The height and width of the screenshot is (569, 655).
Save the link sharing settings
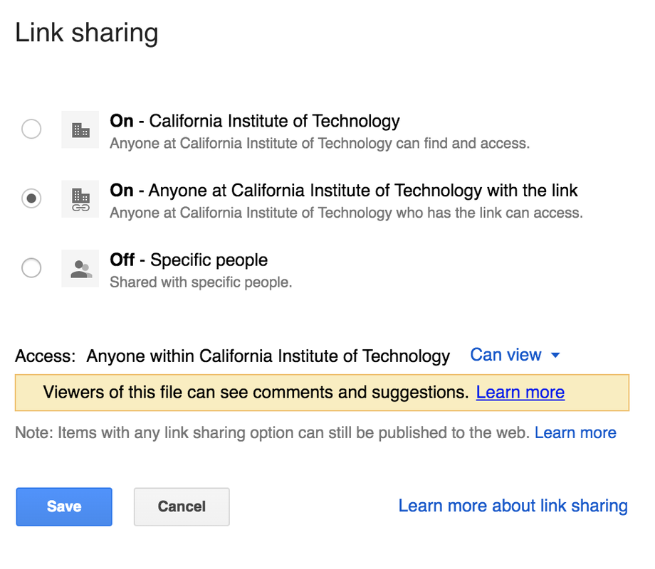click(64, 506)
